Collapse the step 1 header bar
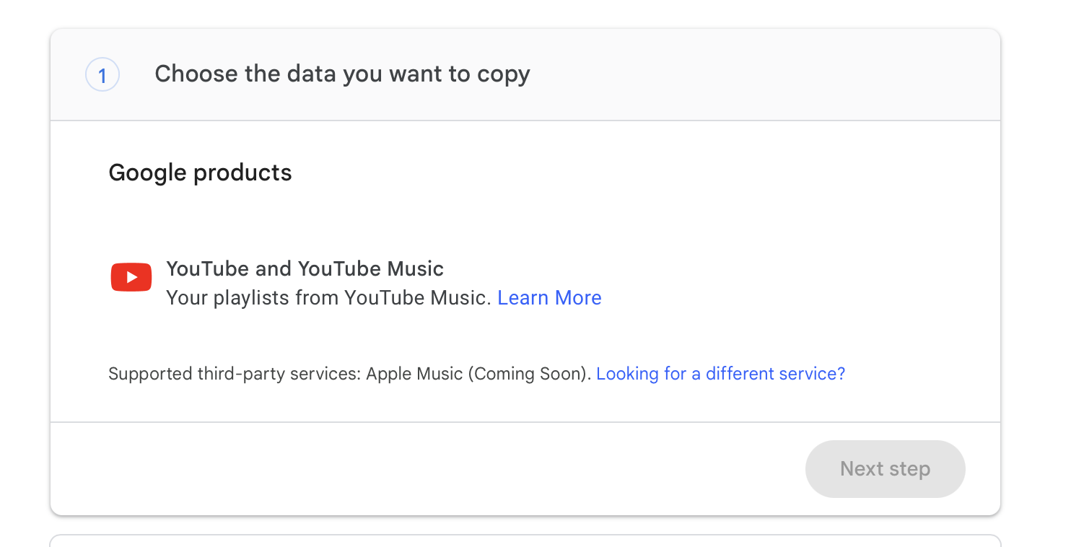Screen dimensions: 1071x547 [x=525, y=75]
